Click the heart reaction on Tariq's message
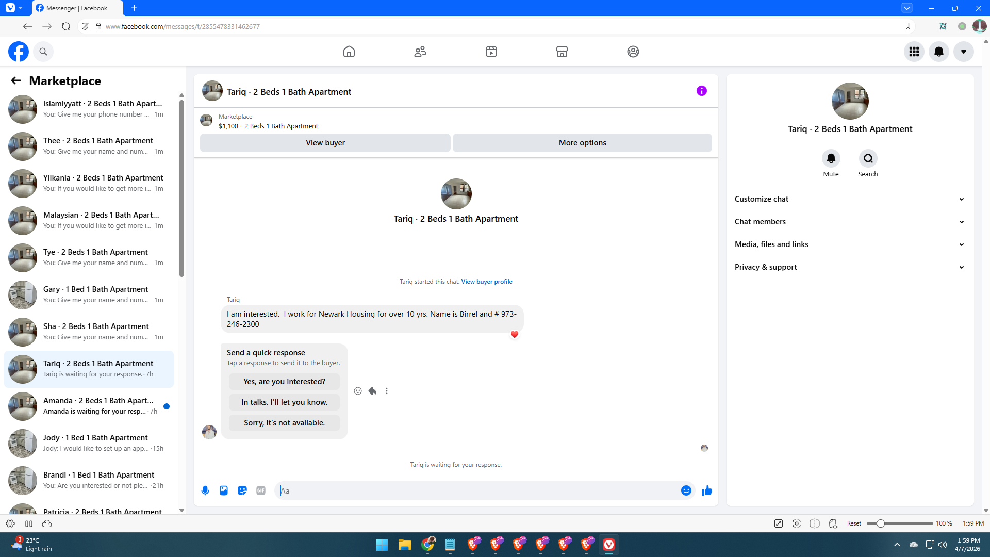 click(x=515, y=334)
